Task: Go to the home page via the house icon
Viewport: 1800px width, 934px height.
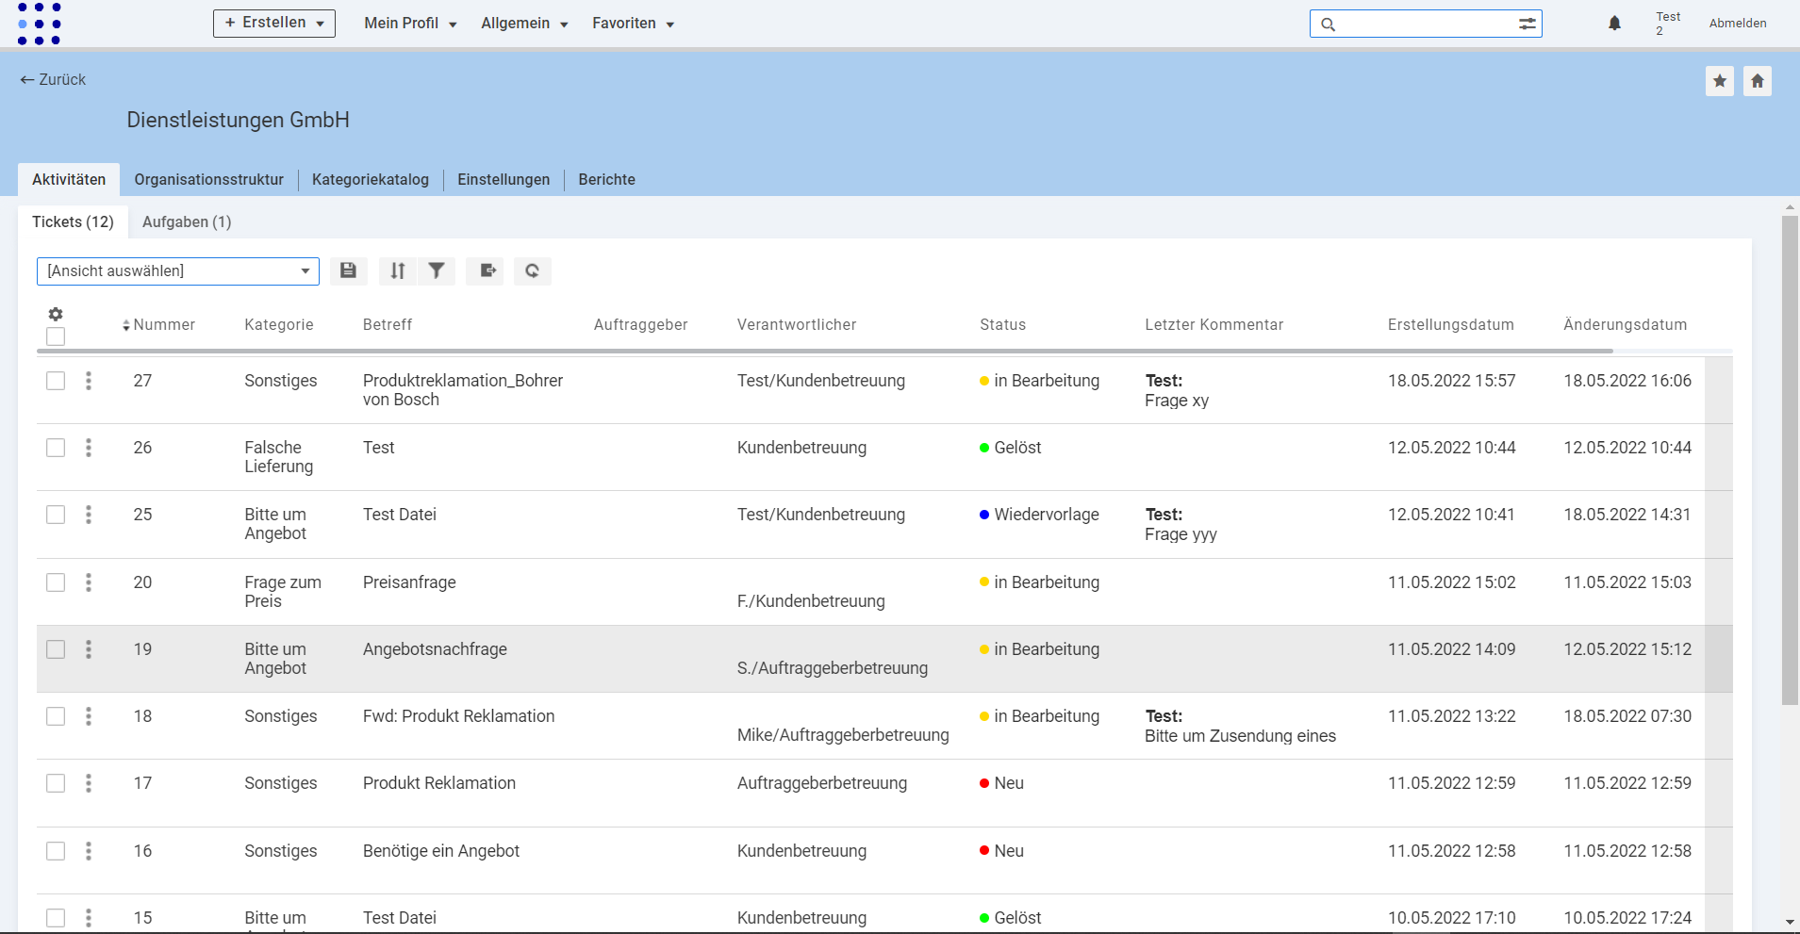Action: click(1757, 80)
